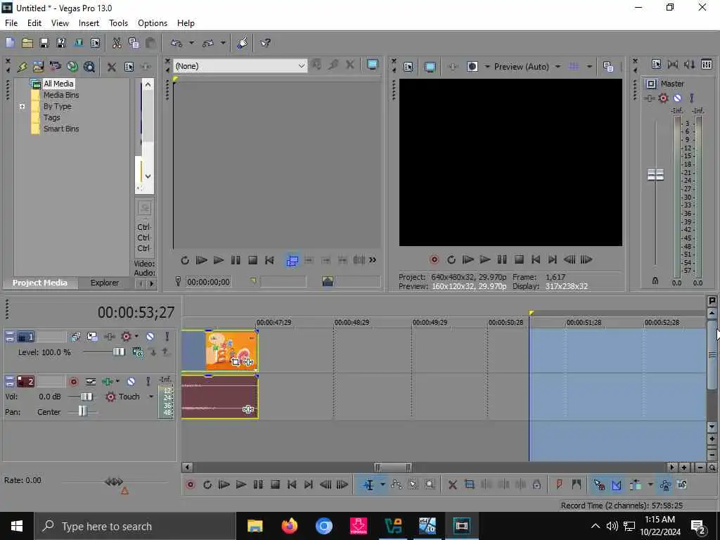Expand the By Type media folder
Screen dimensions: 720x540
[x=22, y=107]
